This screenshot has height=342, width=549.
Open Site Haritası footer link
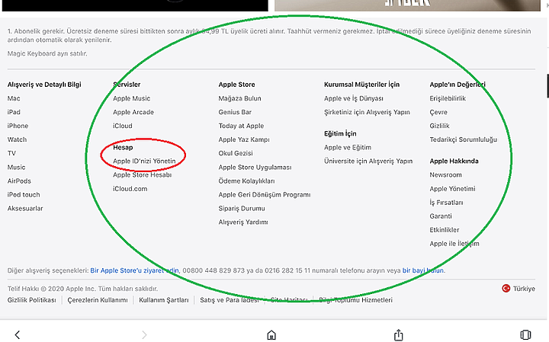tap(288, 299)
